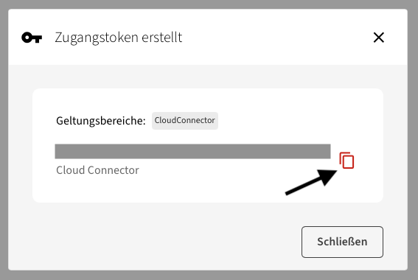This screenshot has width=418, height=280.
Task: Click the Schließen button
Action: (342, 242)
